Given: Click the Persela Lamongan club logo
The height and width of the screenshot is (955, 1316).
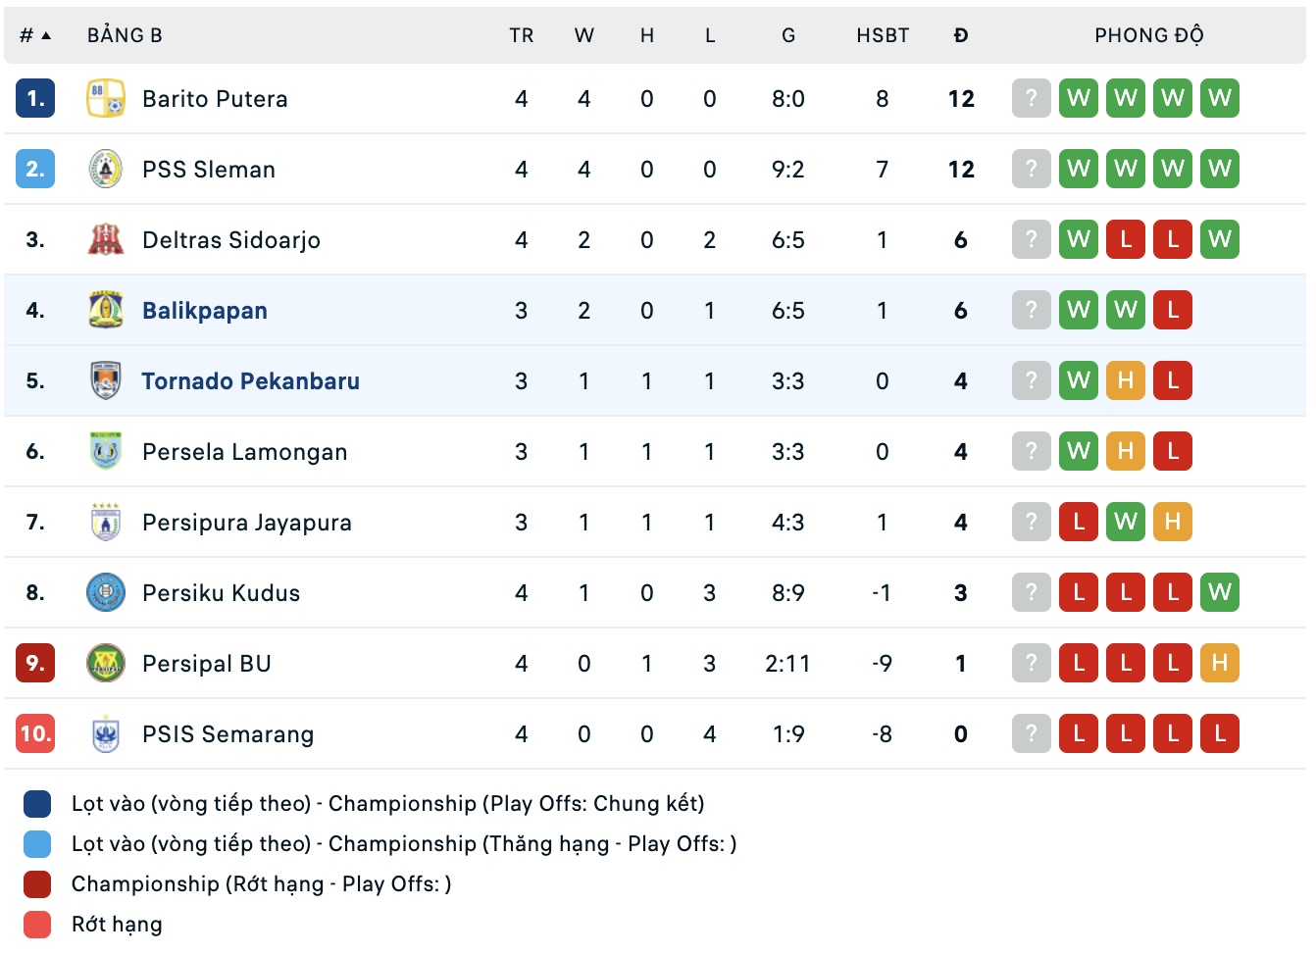Looking at the screenshot, I should [x=106, y=452].
